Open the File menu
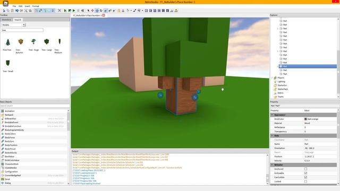Screen dimensions: 340x191 pos(14,6)
